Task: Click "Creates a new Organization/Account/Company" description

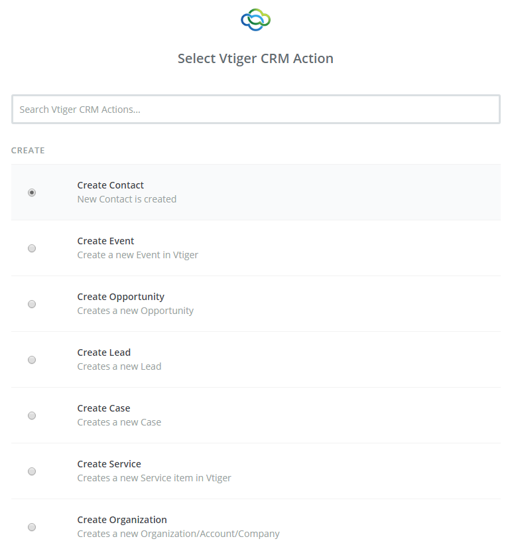Action: pyautogui.click(x=178, y=534)
